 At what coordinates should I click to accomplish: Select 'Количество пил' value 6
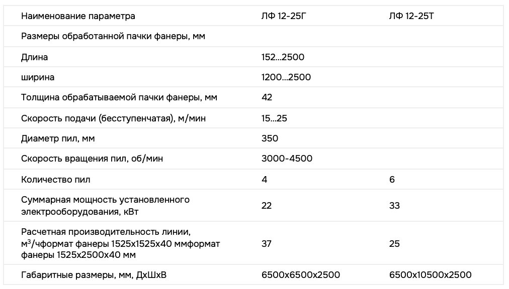click(x=392, y=180)
